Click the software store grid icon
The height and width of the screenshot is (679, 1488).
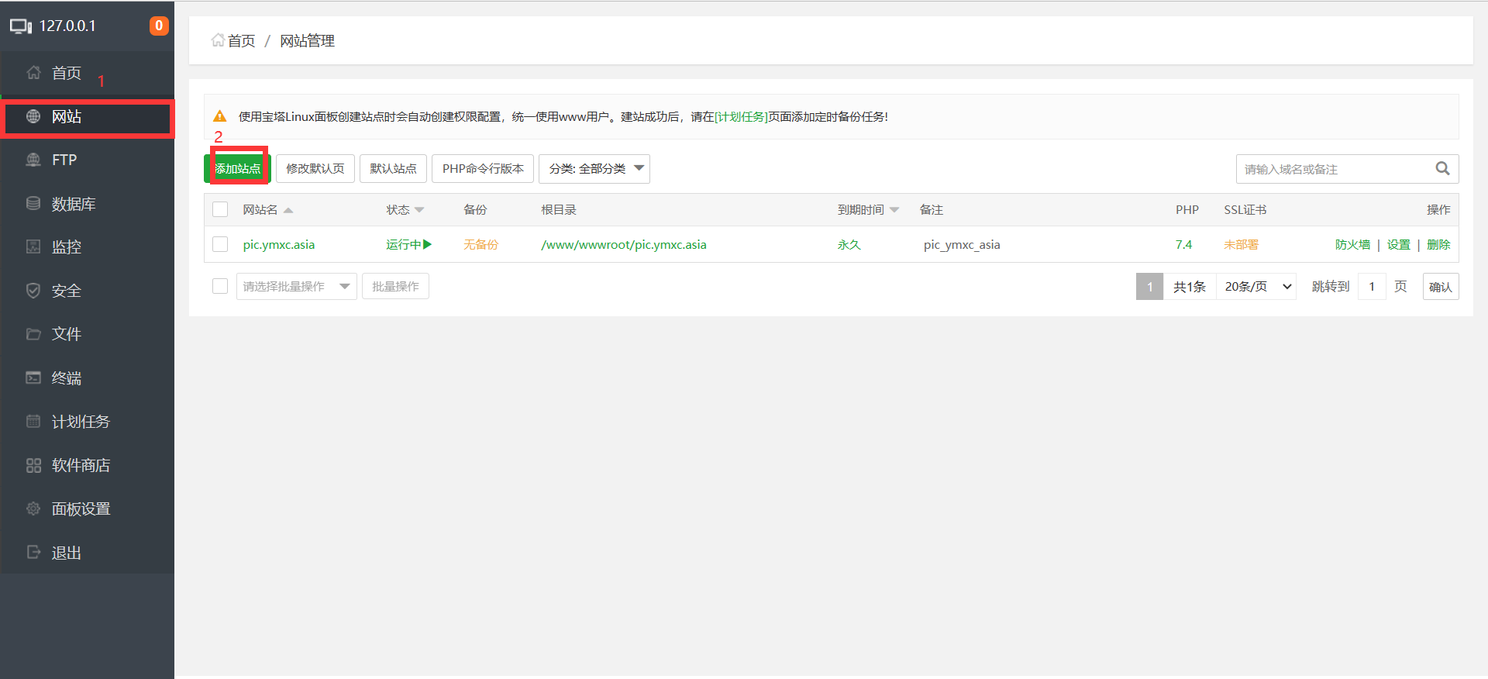coord(33,465)
